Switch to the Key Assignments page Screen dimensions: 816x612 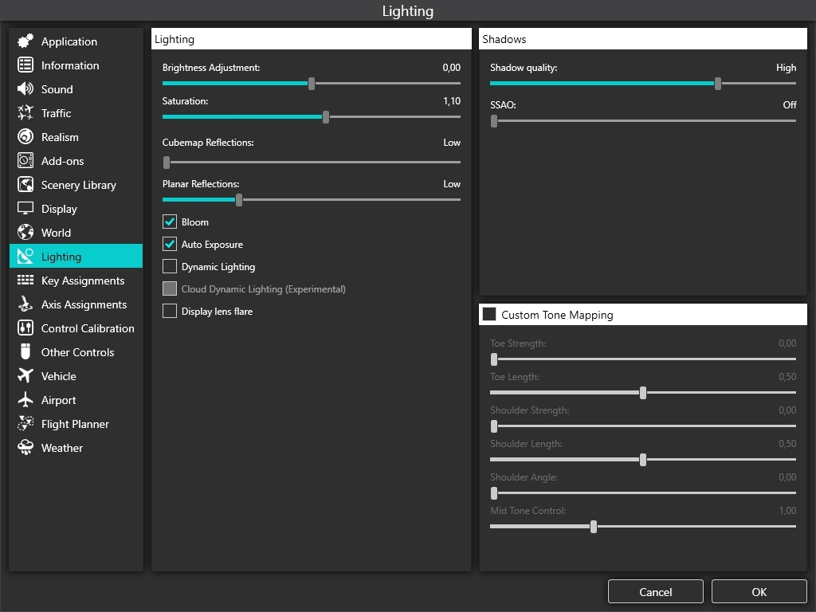point(82,280)
